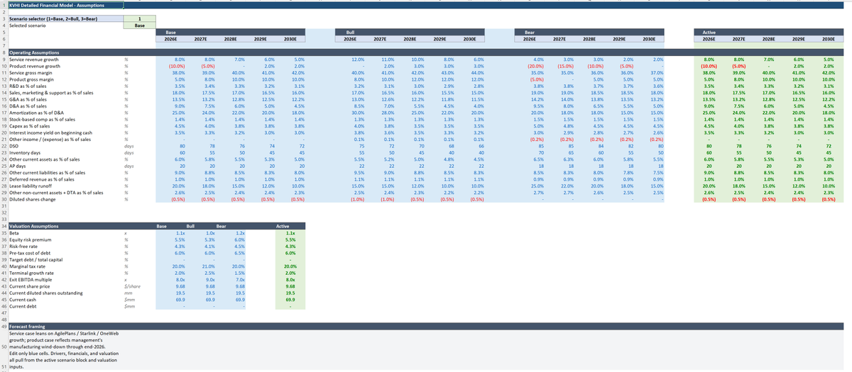
Task: Click Bull Exit EBITDA multiple '9.0x'
Action: coord(211,278)
